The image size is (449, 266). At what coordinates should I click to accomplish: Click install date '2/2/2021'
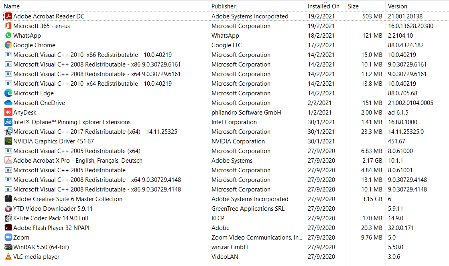pyautogui.click(x=319, y=103)
